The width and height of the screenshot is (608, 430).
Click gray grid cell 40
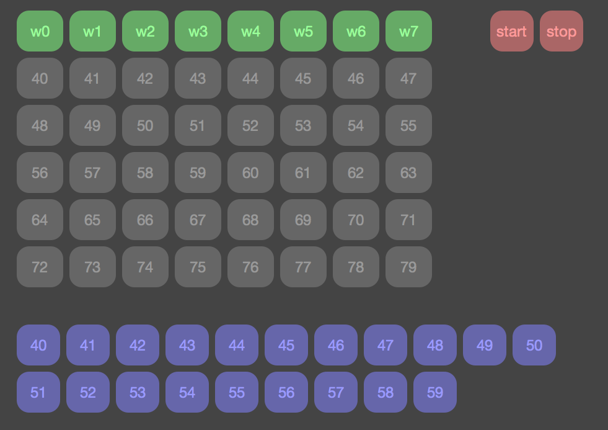[x=40, y=78]
